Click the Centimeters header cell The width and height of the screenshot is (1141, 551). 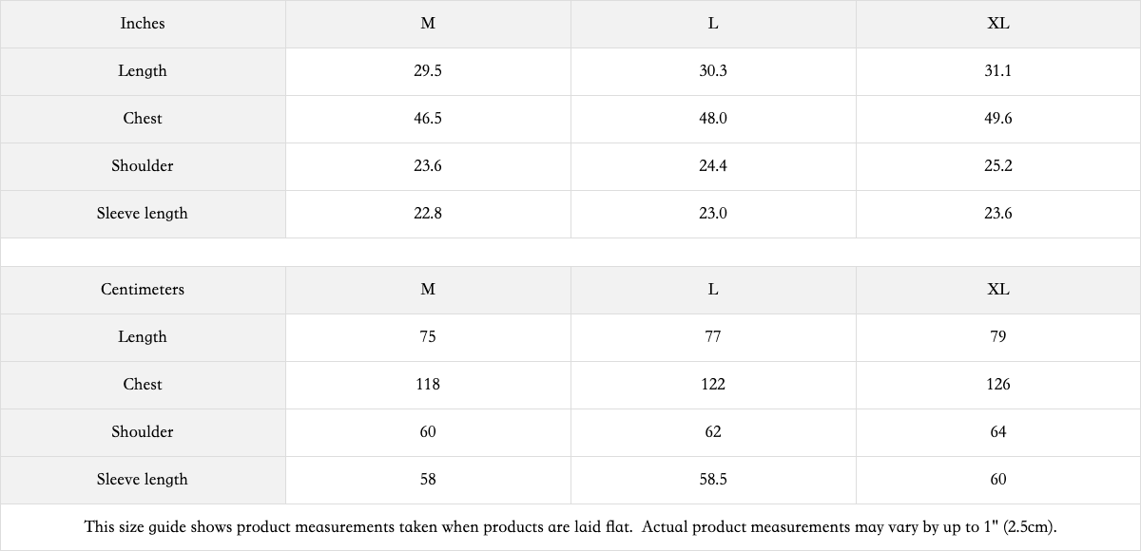point(143,290)
